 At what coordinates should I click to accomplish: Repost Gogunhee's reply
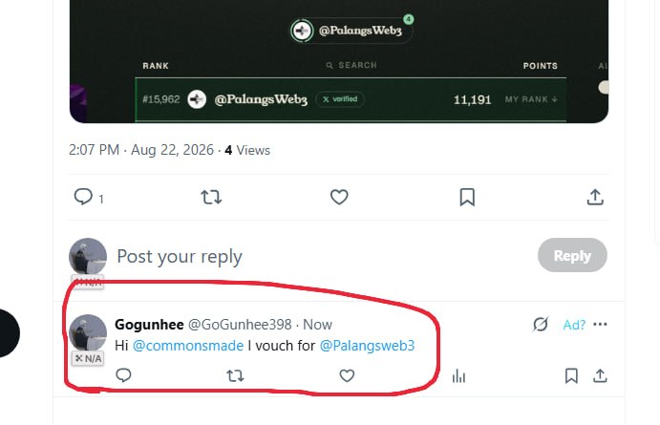tap(235, 375)
